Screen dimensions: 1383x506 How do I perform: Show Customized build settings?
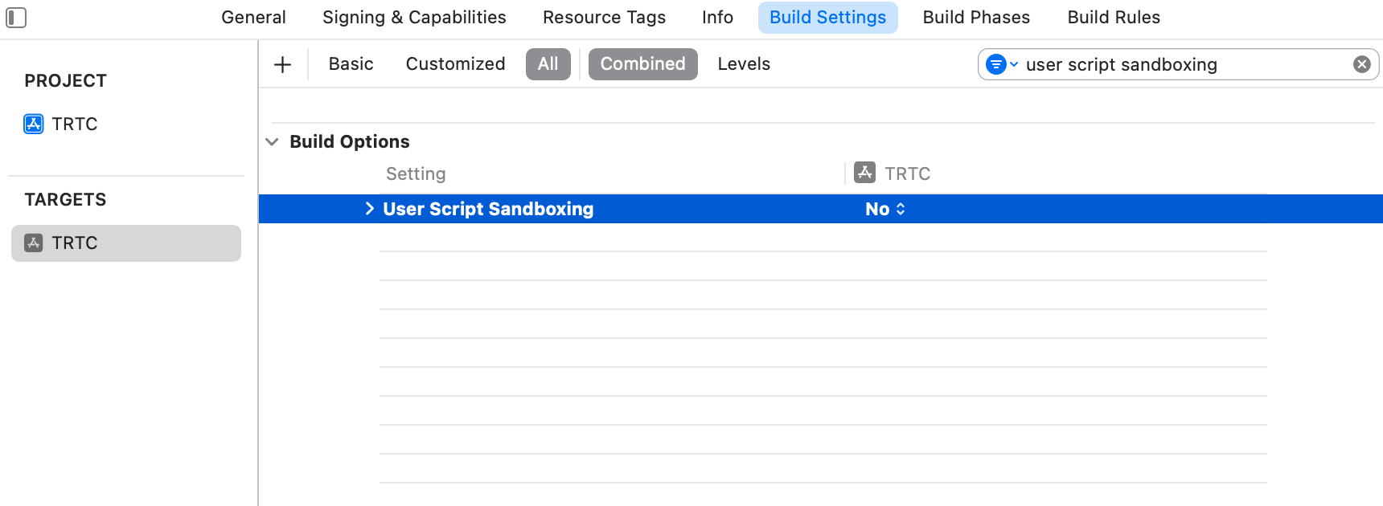(455, 64)
